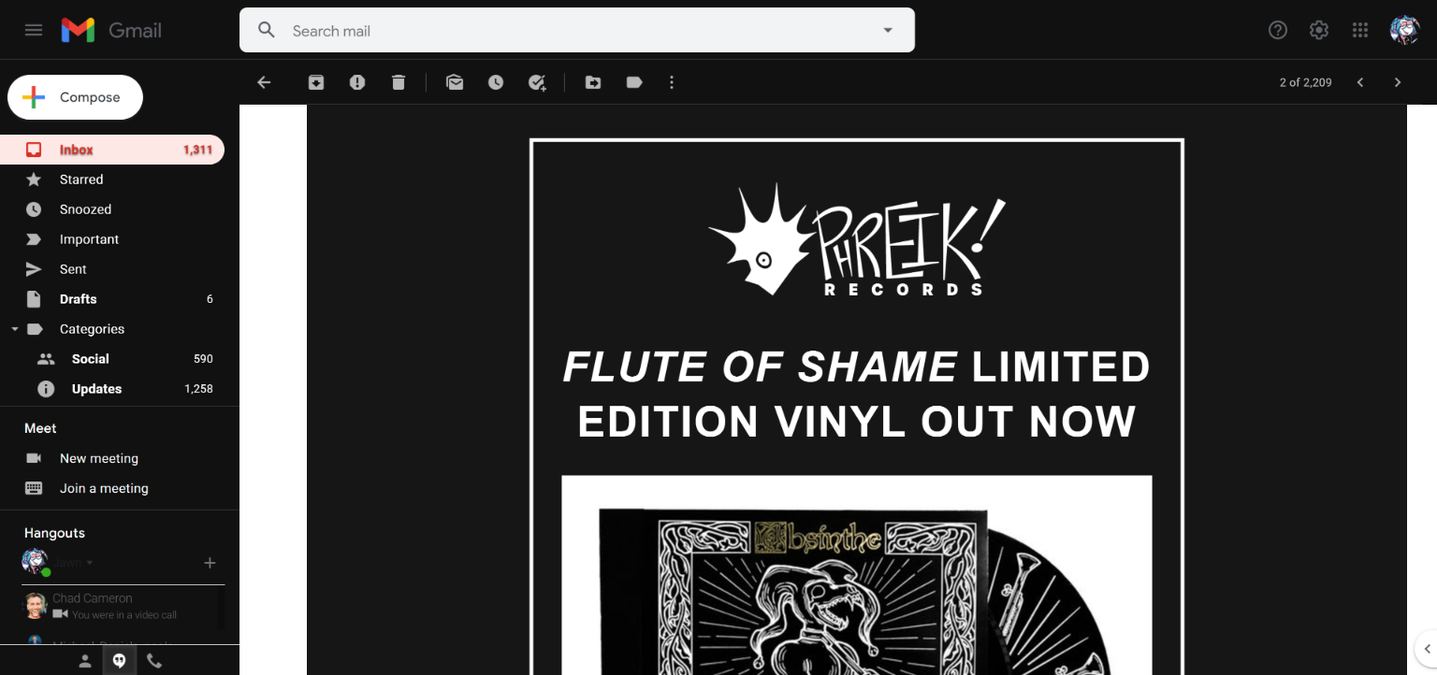Image resolution: width=1437 pixels, height=675 pixels.
Task: Toggle the main menu hamburger icon
Action: coord(34,30)
